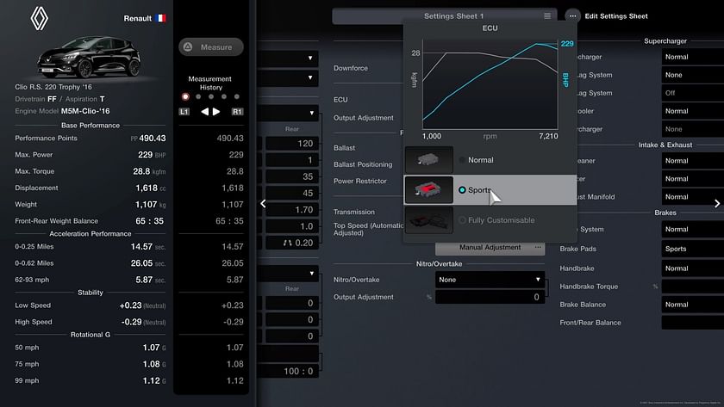Click the L1 button icon
The width and height of the screenshot is (724, 407).
(x=184, y=112)
